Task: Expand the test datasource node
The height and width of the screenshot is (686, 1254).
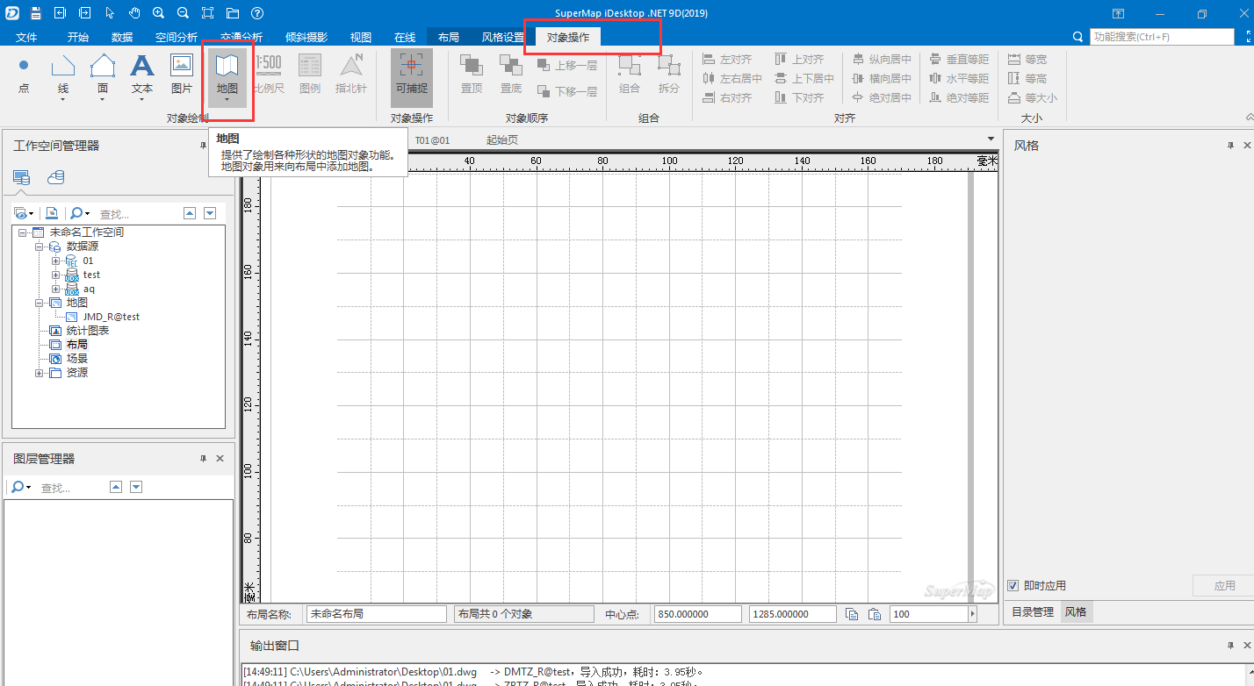Action: click(x=55, y=275)
